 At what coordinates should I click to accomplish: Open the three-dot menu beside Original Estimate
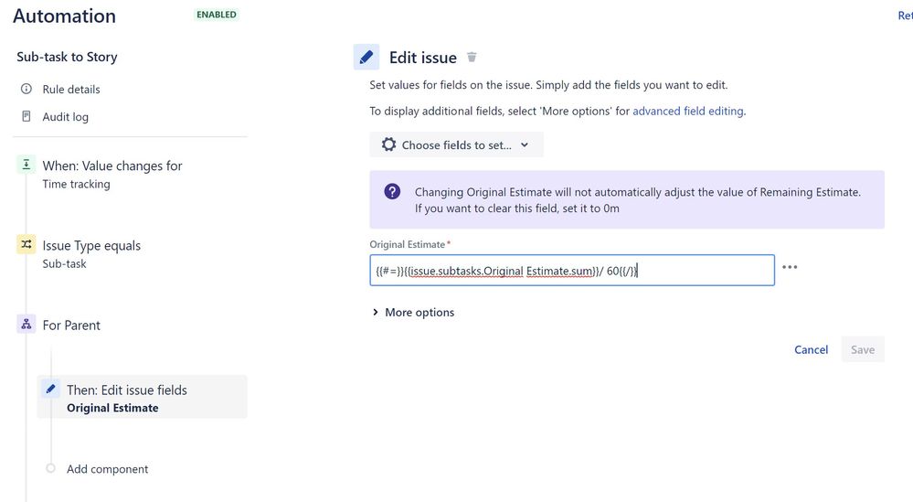point(790,267)
